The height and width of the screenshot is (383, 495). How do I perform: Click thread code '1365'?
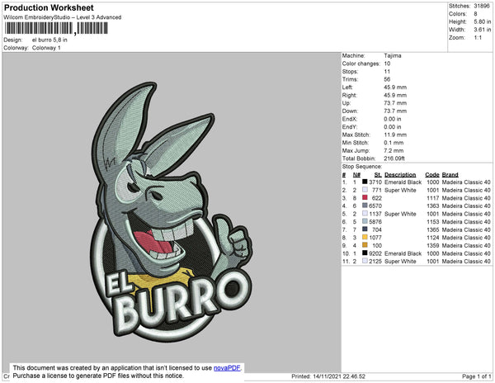coord(433,229)
